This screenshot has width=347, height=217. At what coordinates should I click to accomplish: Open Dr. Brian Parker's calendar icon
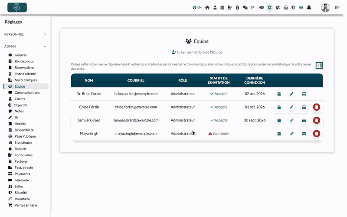(279, 94)
